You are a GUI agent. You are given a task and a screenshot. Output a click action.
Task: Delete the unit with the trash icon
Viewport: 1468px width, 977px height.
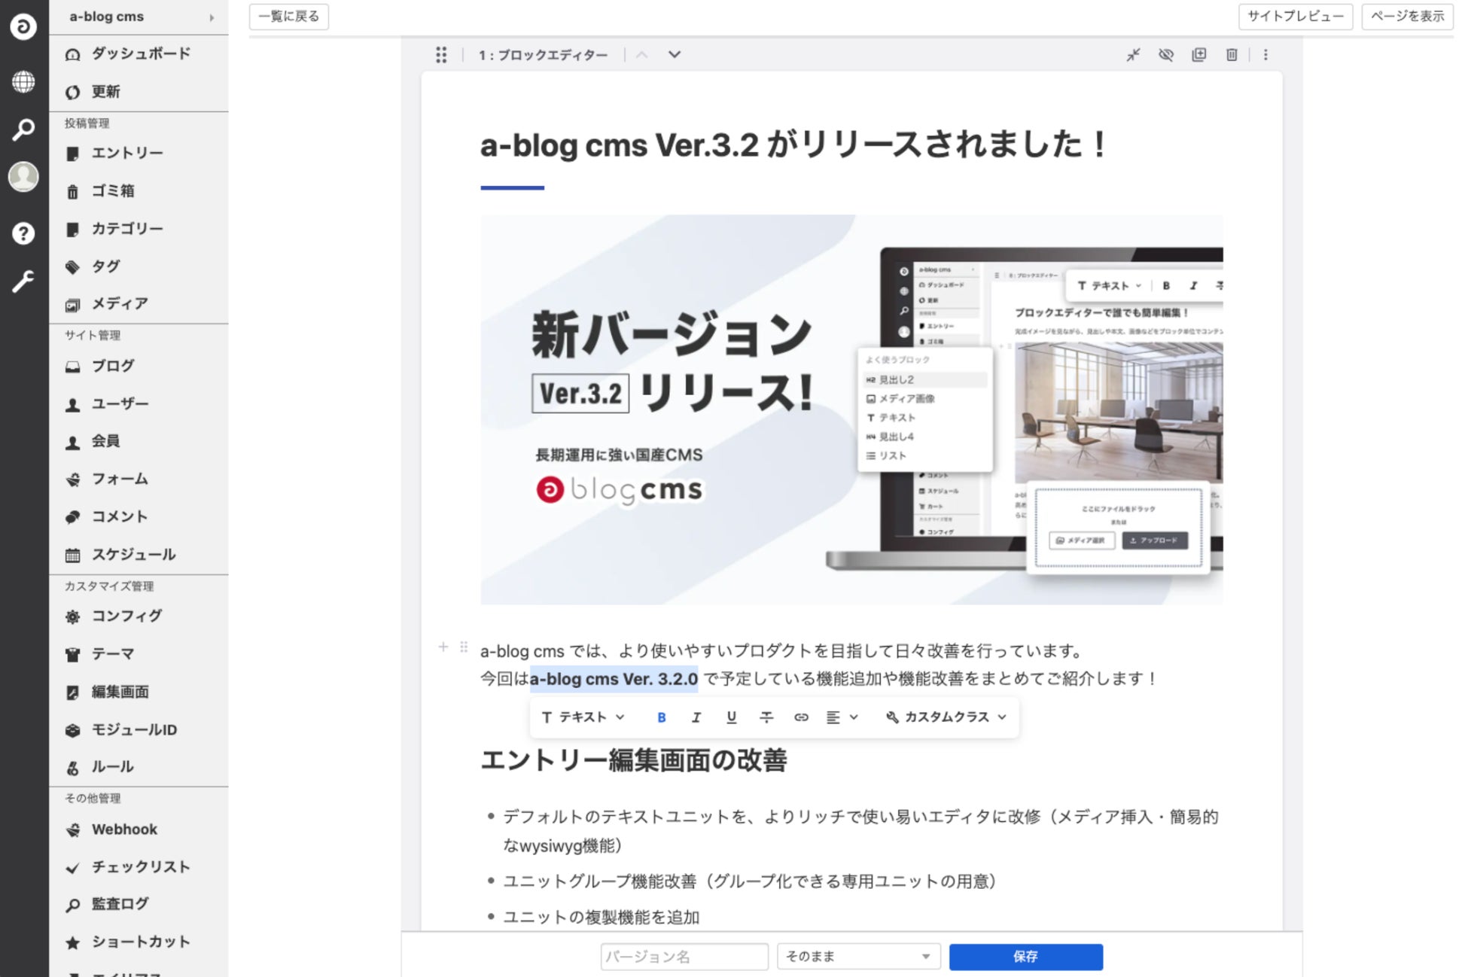(x=1232, y=54)
